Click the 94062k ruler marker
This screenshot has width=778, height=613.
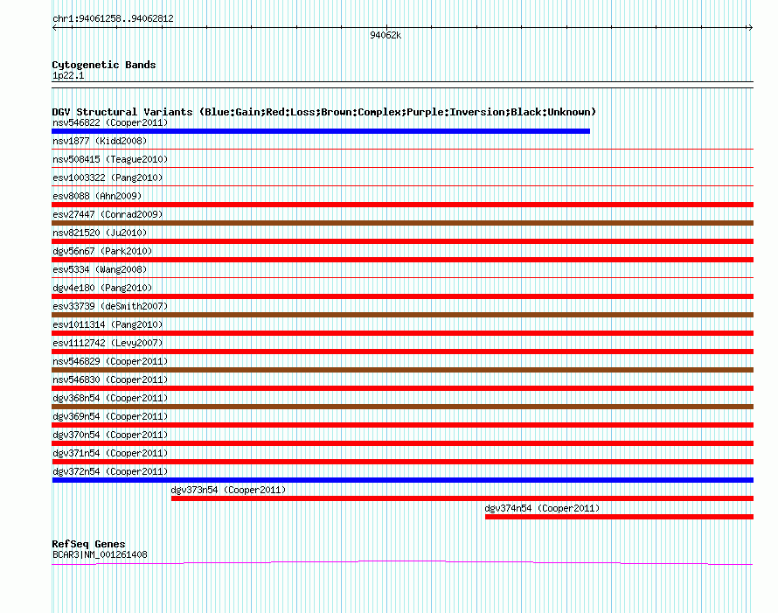coord(386,35)
